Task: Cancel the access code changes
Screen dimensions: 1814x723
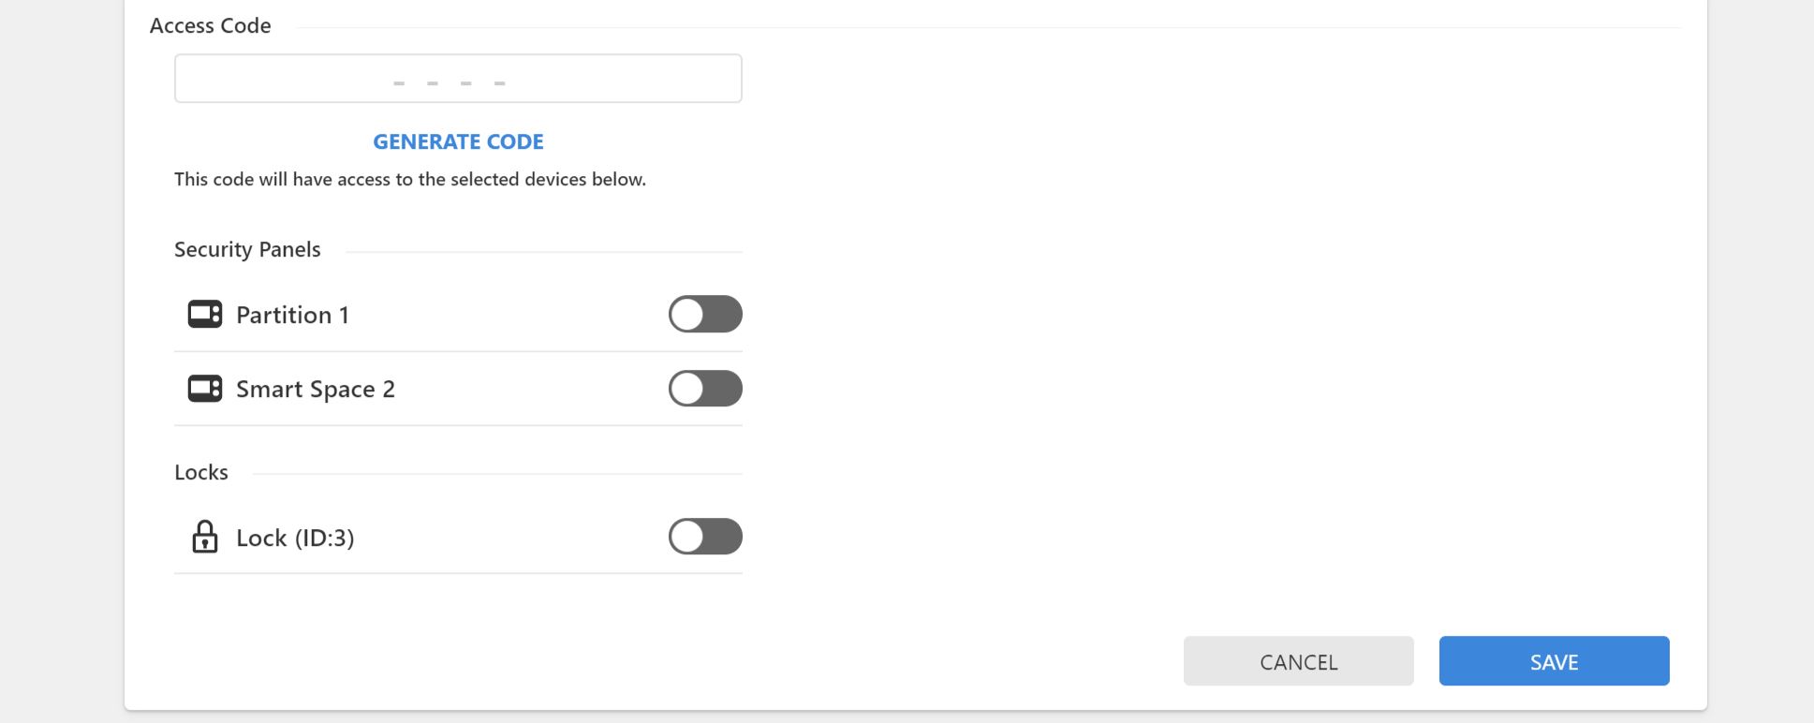Action: (1298, 661)
